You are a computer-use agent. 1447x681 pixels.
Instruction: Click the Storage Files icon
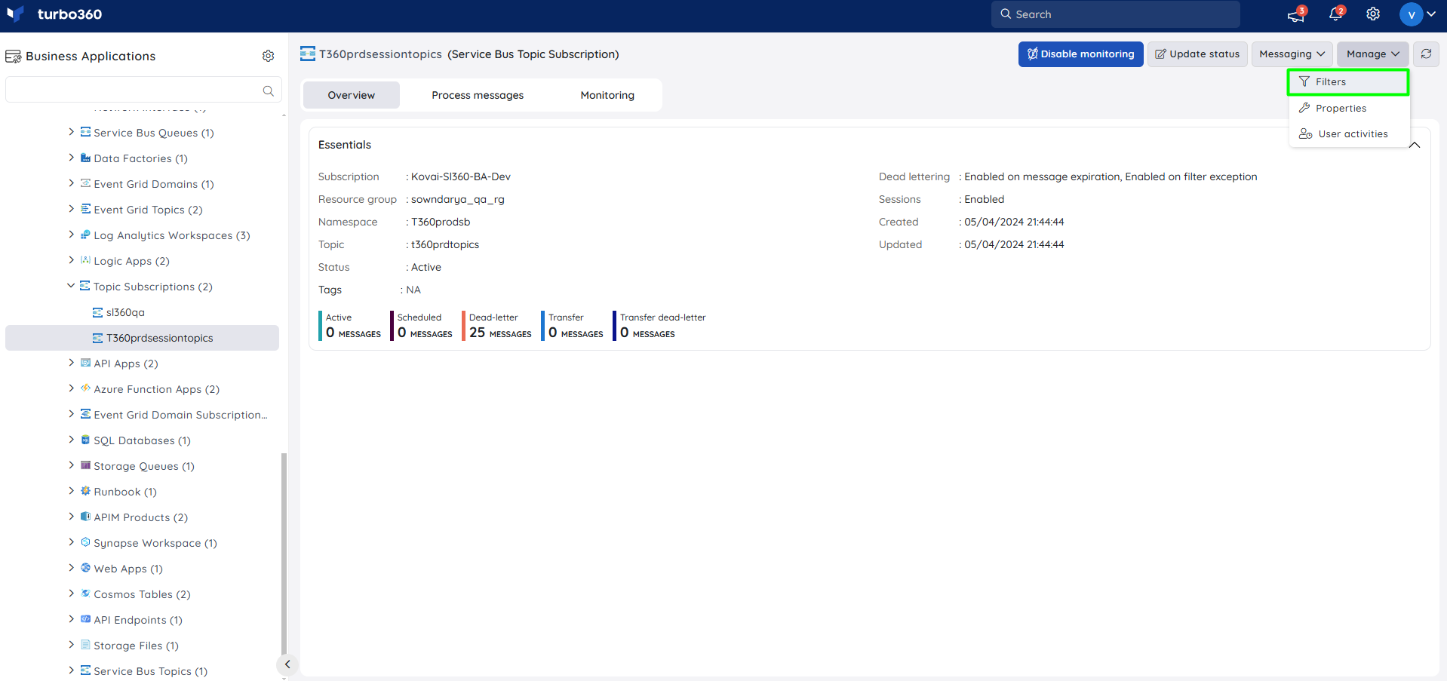point(85,645)
